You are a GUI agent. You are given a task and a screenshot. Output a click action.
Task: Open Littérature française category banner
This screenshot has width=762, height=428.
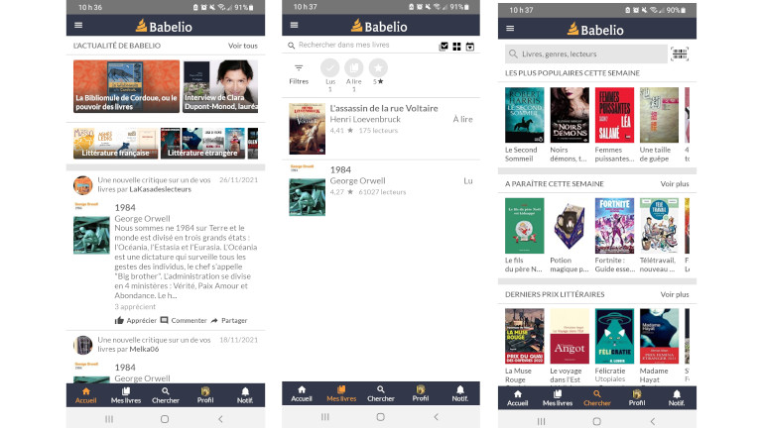pyautogui.click(x=116, y=143)
